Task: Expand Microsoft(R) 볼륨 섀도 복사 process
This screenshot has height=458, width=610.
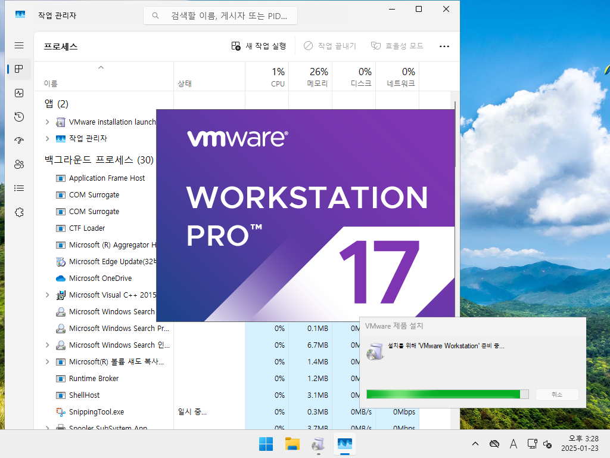Action: (x=48, y=362)
